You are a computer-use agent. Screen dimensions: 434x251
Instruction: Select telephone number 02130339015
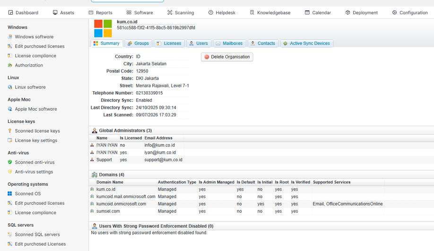[x=149, y=93]
